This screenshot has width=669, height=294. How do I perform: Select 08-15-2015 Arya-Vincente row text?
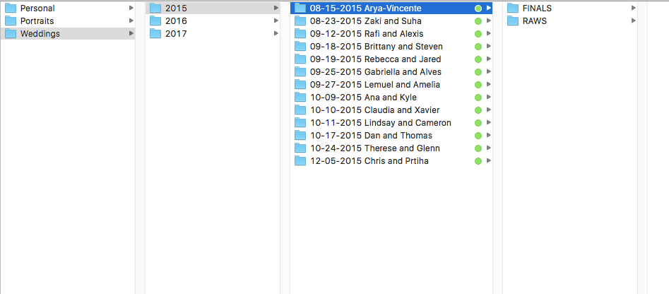click(366, 8)
